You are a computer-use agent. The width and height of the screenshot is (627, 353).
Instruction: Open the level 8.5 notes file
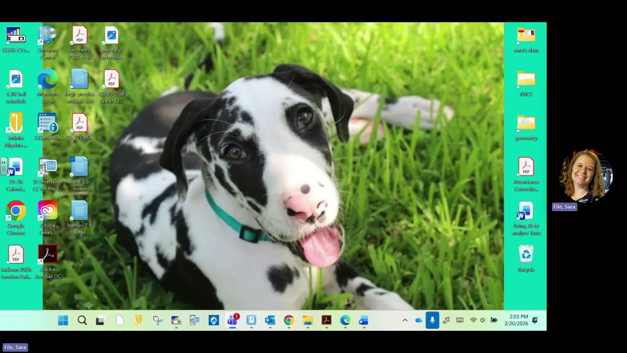click(79, 175)
